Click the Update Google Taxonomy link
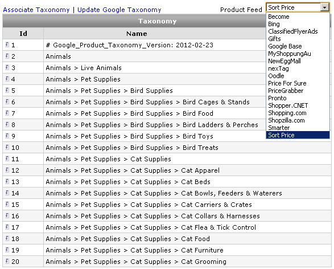Screen dimensions: 334x269 [x=119, y=10]
